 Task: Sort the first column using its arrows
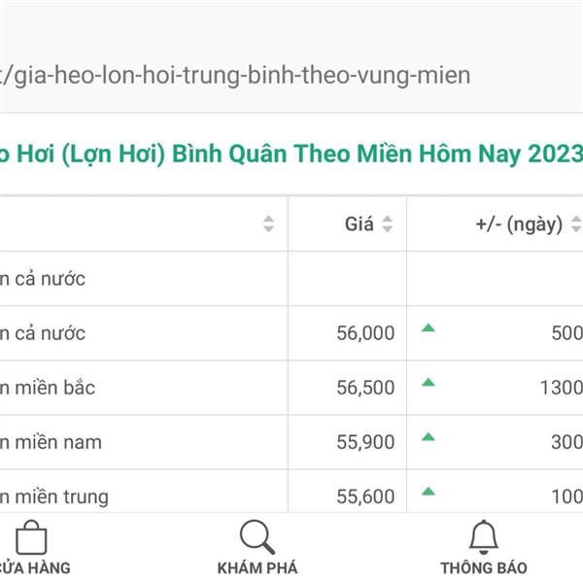point(268,223)
